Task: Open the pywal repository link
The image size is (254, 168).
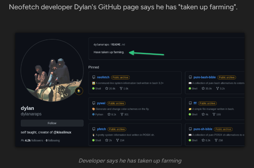Action: tap(101, 103)
